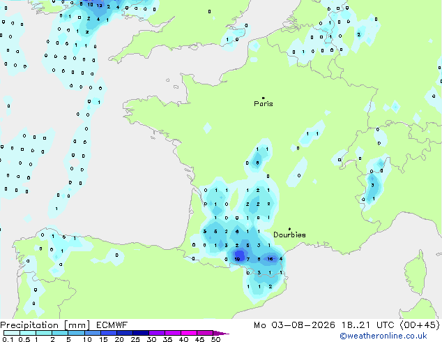The image size is (442, 342).
Task: Select legend swatch between 30 and 35
Action: (x=157, y=333)
